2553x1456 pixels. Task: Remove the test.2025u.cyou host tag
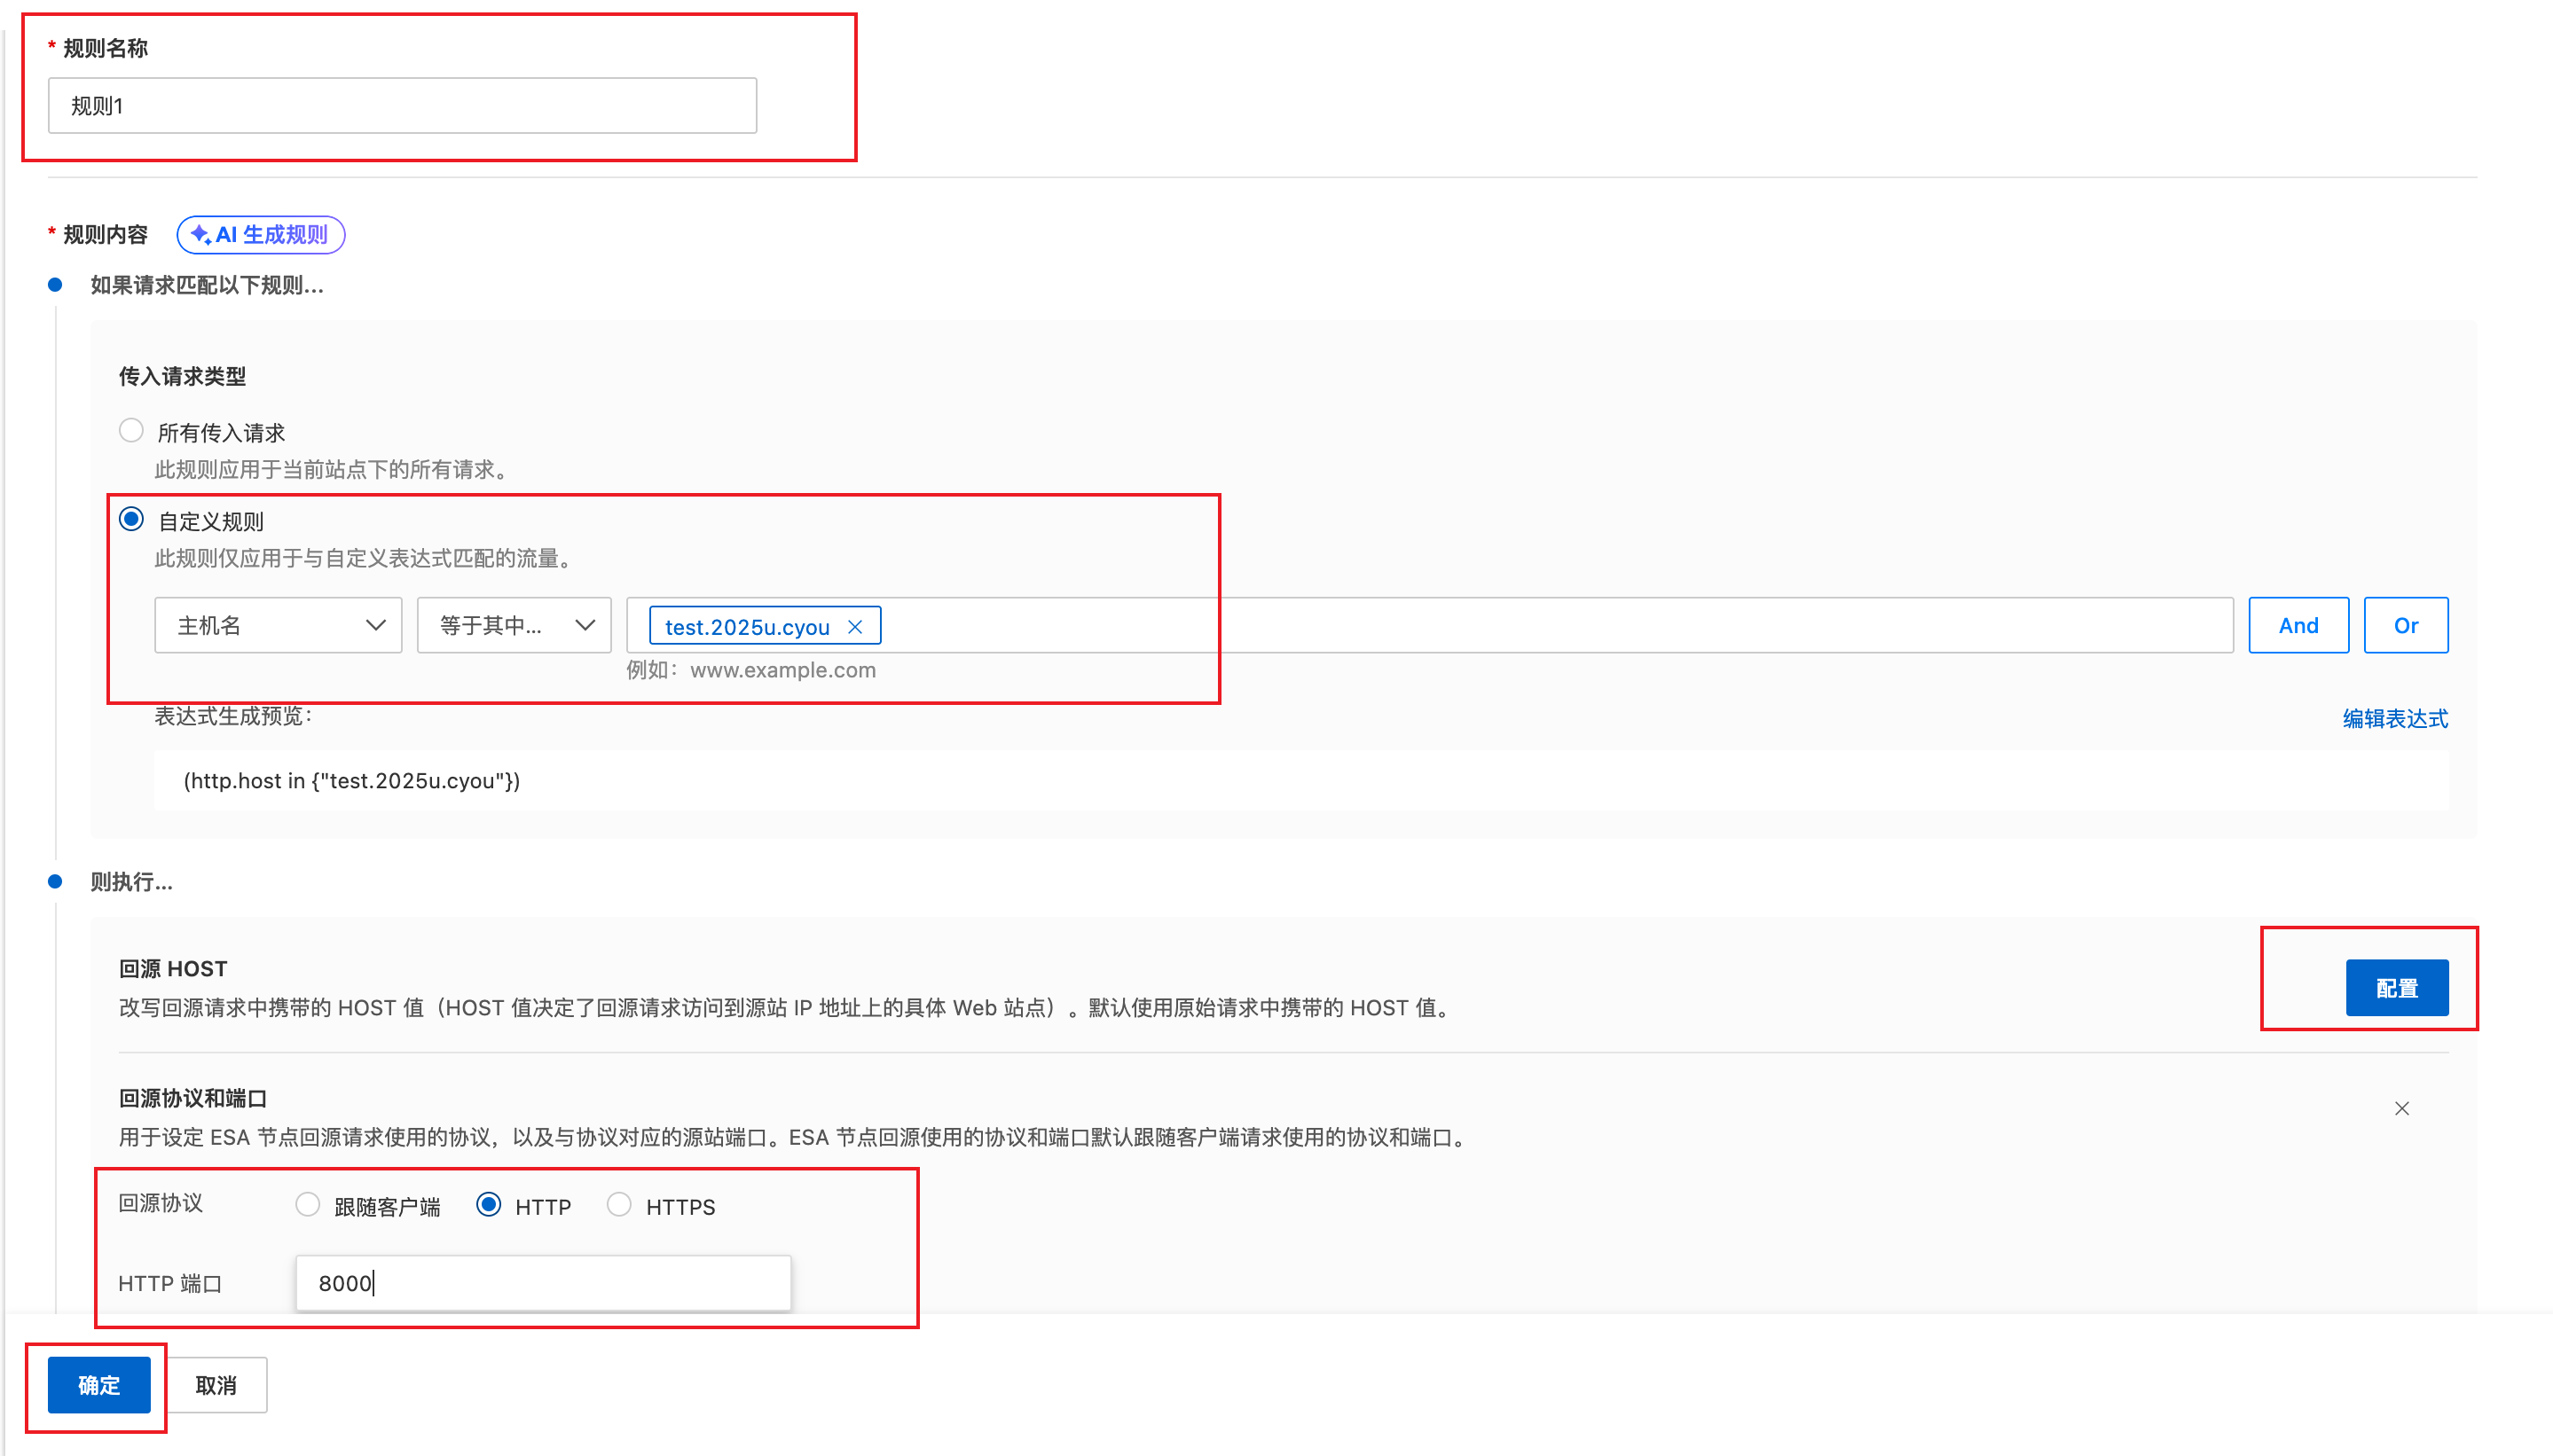854,627
